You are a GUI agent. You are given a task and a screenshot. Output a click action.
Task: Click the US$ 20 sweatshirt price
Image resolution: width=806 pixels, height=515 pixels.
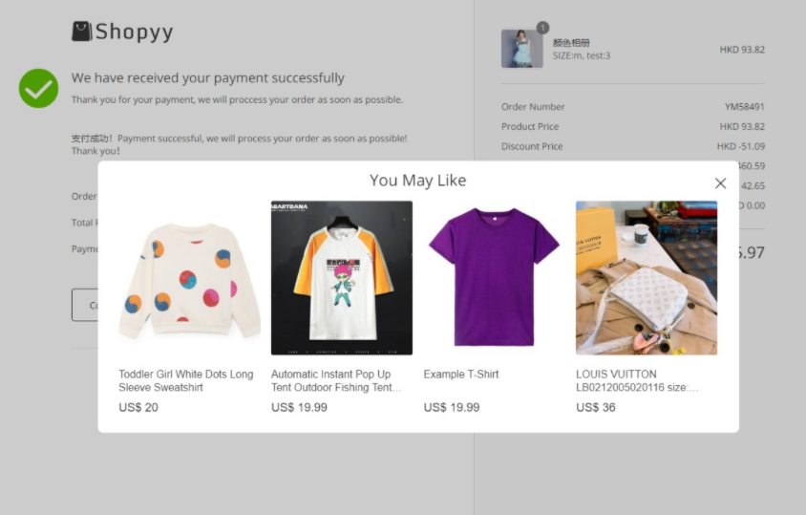pos(138,408)
